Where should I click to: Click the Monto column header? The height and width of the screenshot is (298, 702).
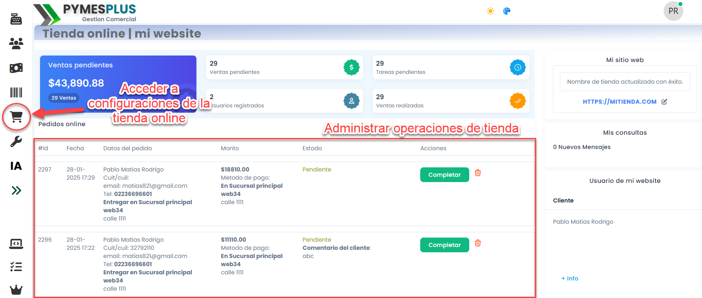(230, 148)
